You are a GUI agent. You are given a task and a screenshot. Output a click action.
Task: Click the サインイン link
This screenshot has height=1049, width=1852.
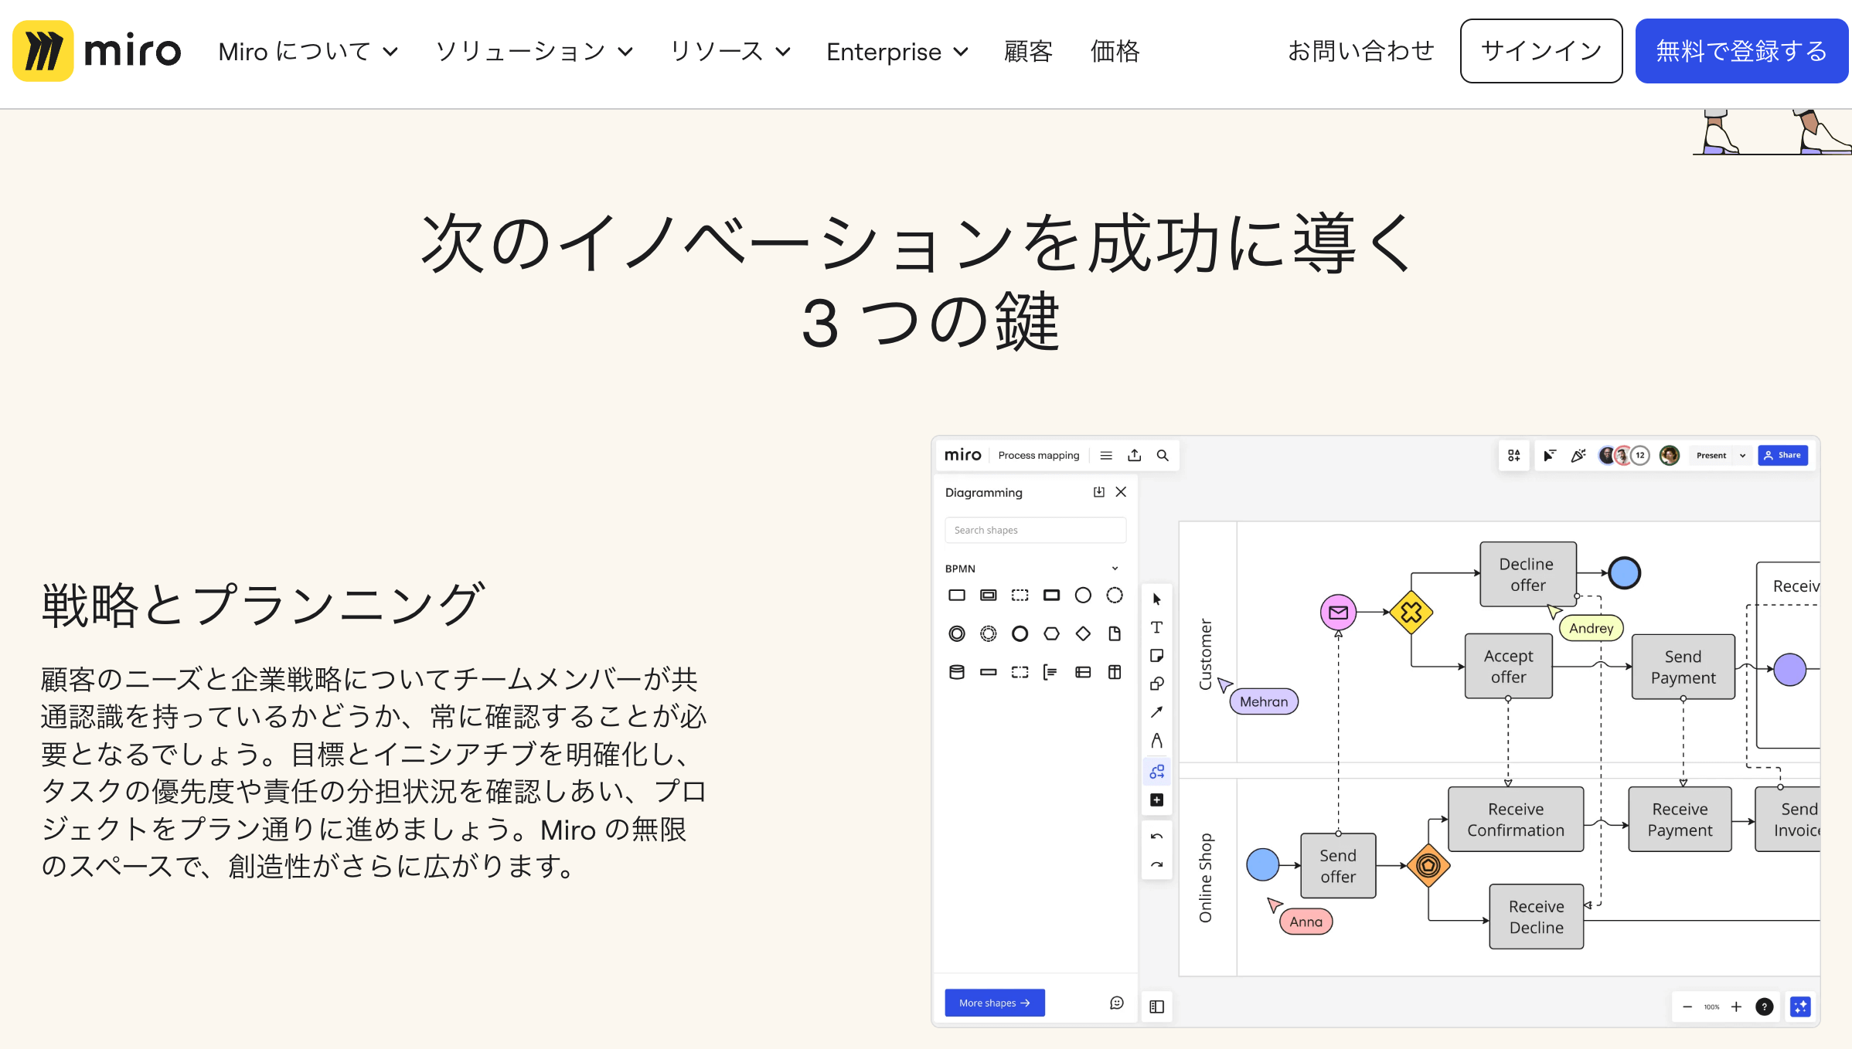pyautogui.click(x=1540, y=51)
